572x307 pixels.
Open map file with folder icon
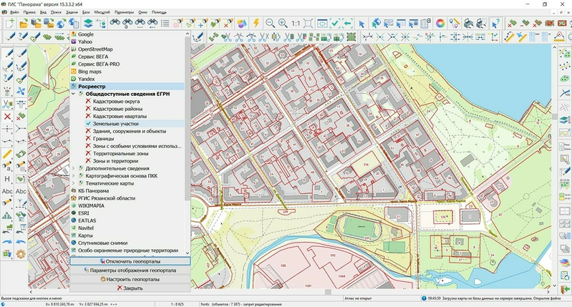(24, 23)
